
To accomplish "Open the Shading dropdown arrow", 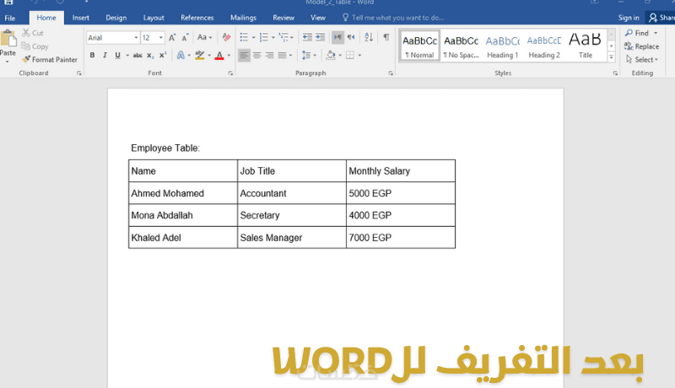I will pos(340,55).
